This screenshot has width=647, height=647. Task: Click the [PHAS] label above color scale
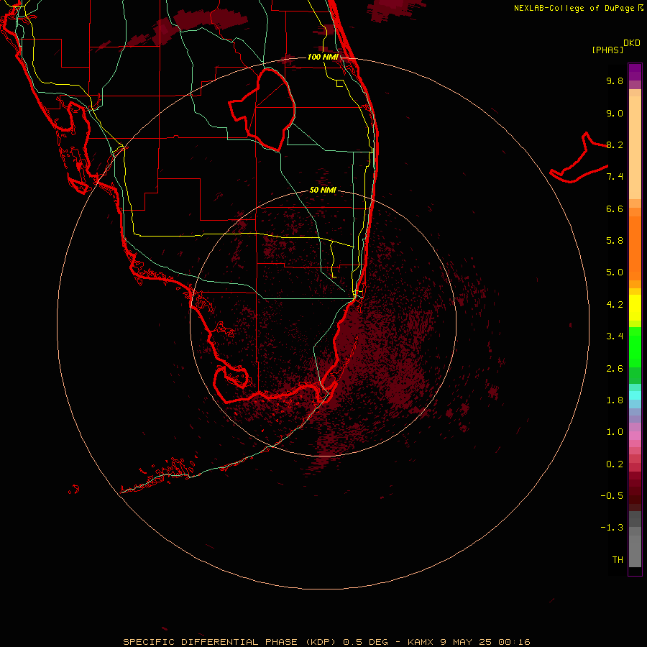[607, 50]
